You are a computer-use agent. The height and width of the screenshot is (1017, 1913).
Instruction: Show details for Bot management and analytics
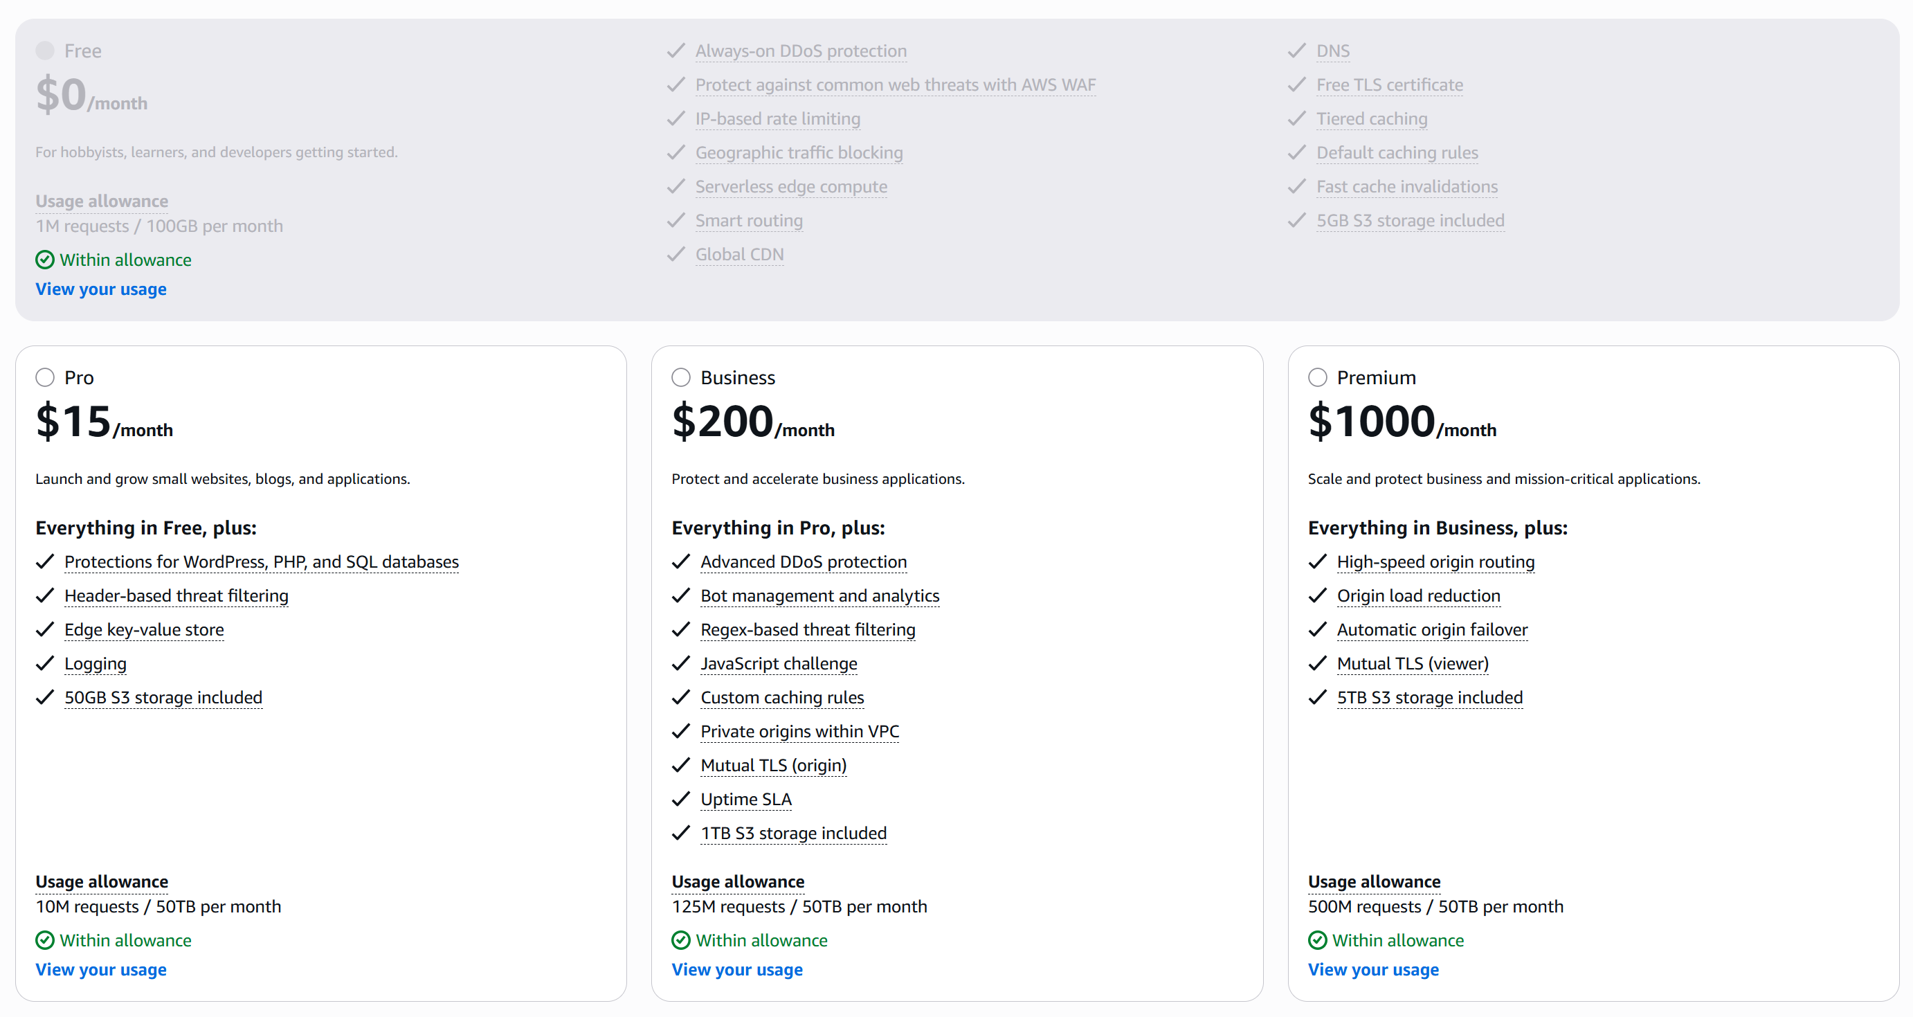pyautogui.click(x=820, y=596)
